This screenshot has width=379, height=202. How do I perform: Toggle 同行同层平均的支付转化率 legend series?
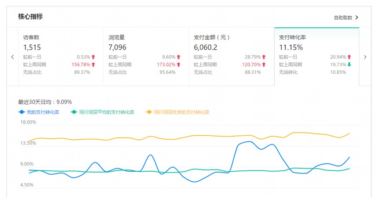pos(103,112)
